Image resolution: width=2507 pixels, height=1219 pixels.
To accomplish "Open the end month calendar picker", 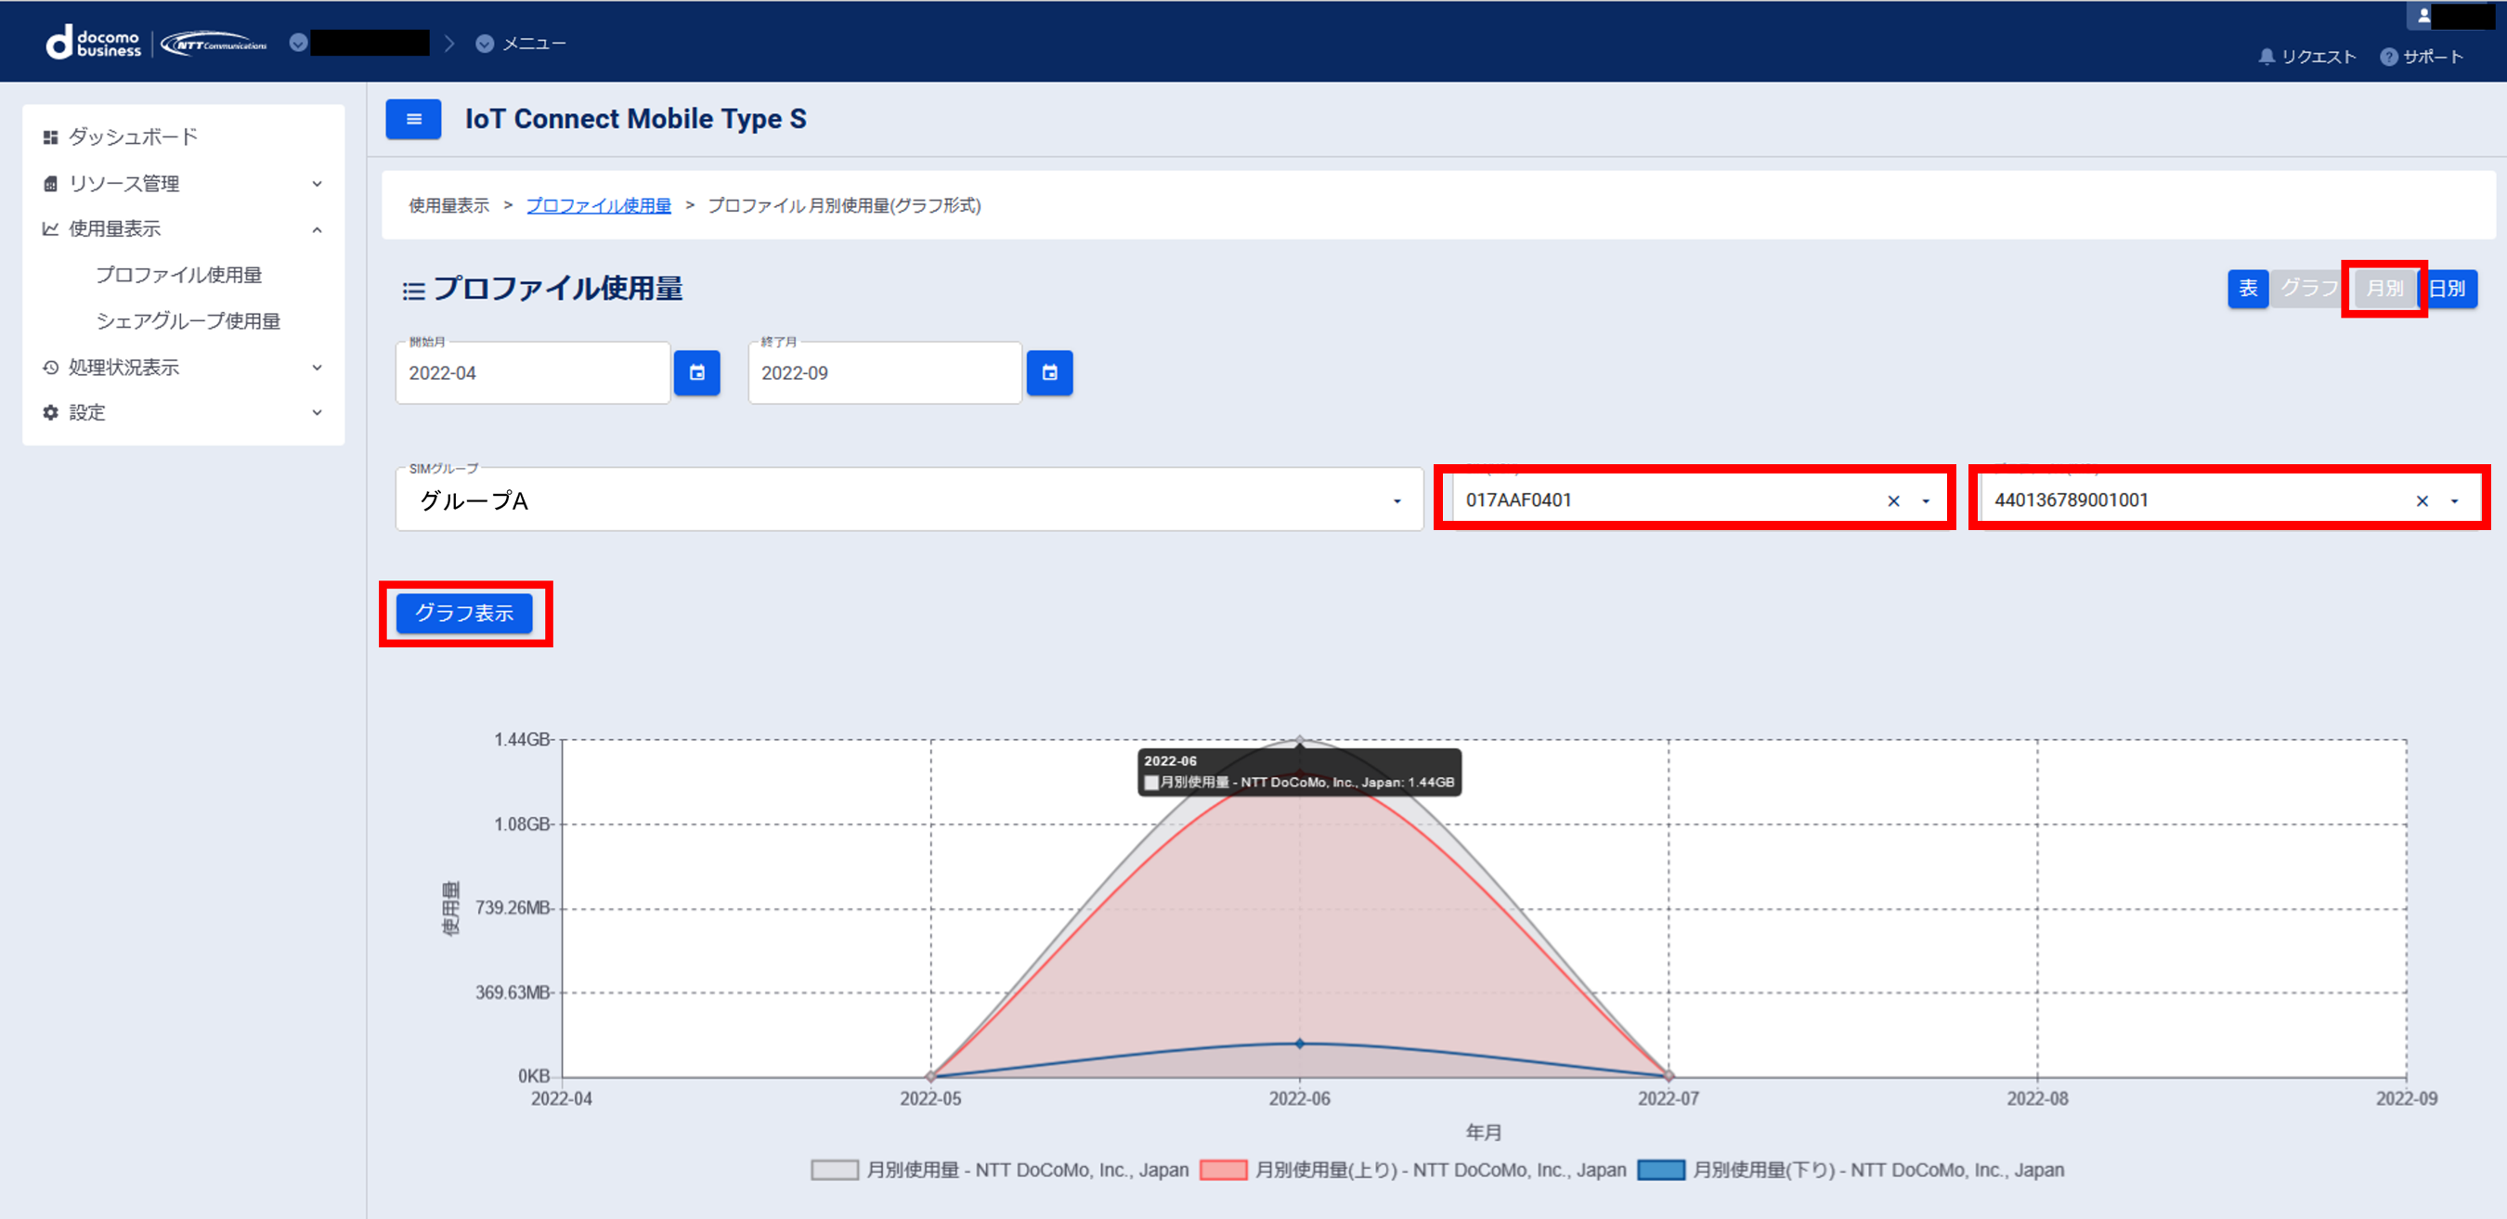I will (x=1049, y=372).
